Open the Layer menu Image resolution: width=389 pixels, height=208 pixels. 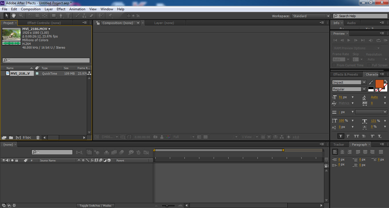click(x=49, y=9)
